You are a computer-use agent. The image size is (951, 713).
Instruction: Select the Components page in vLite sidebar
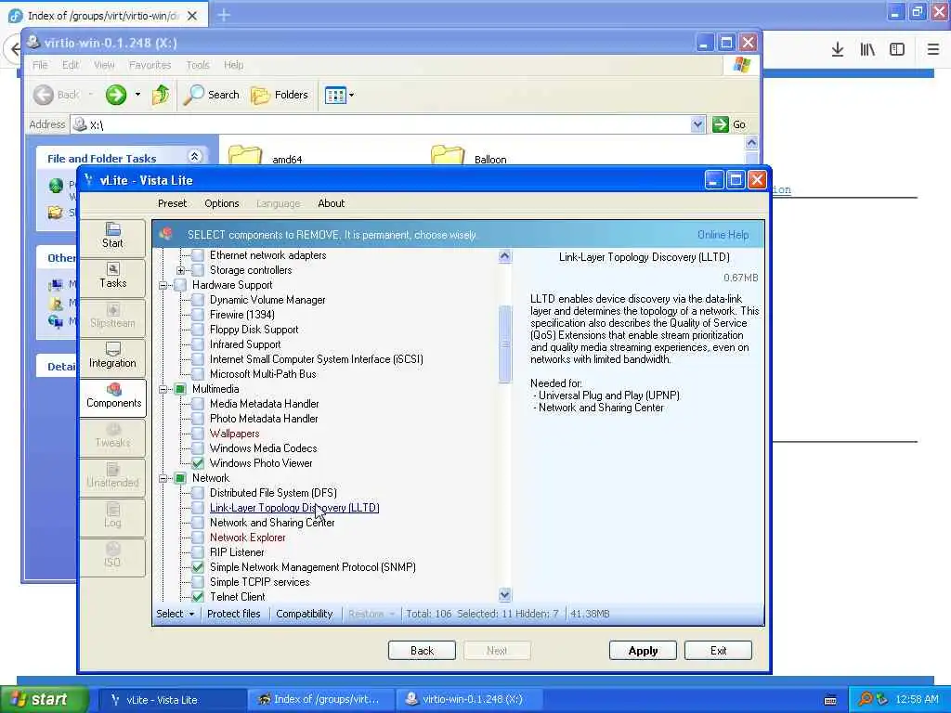pyautogui.click(x=112, y=396)
